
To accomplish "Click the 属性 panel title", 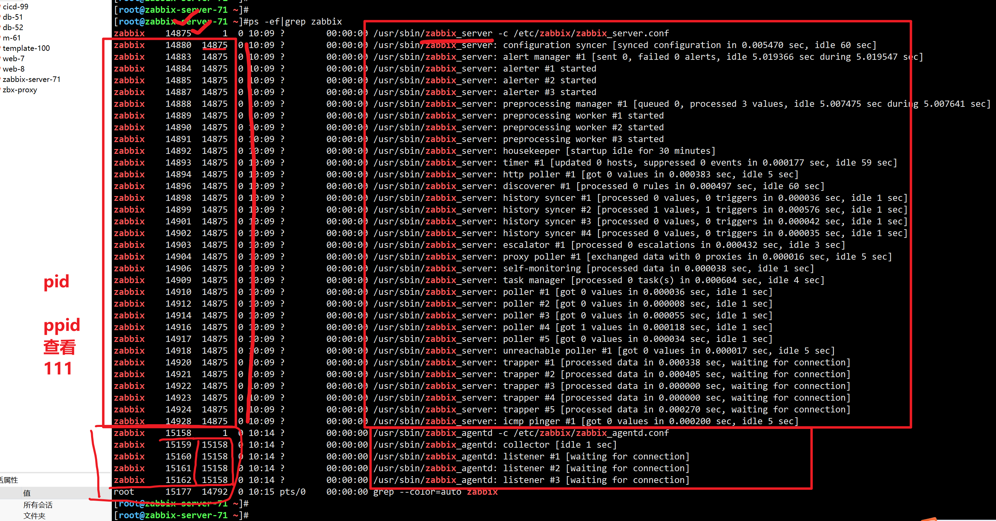I will pos(9,480).
